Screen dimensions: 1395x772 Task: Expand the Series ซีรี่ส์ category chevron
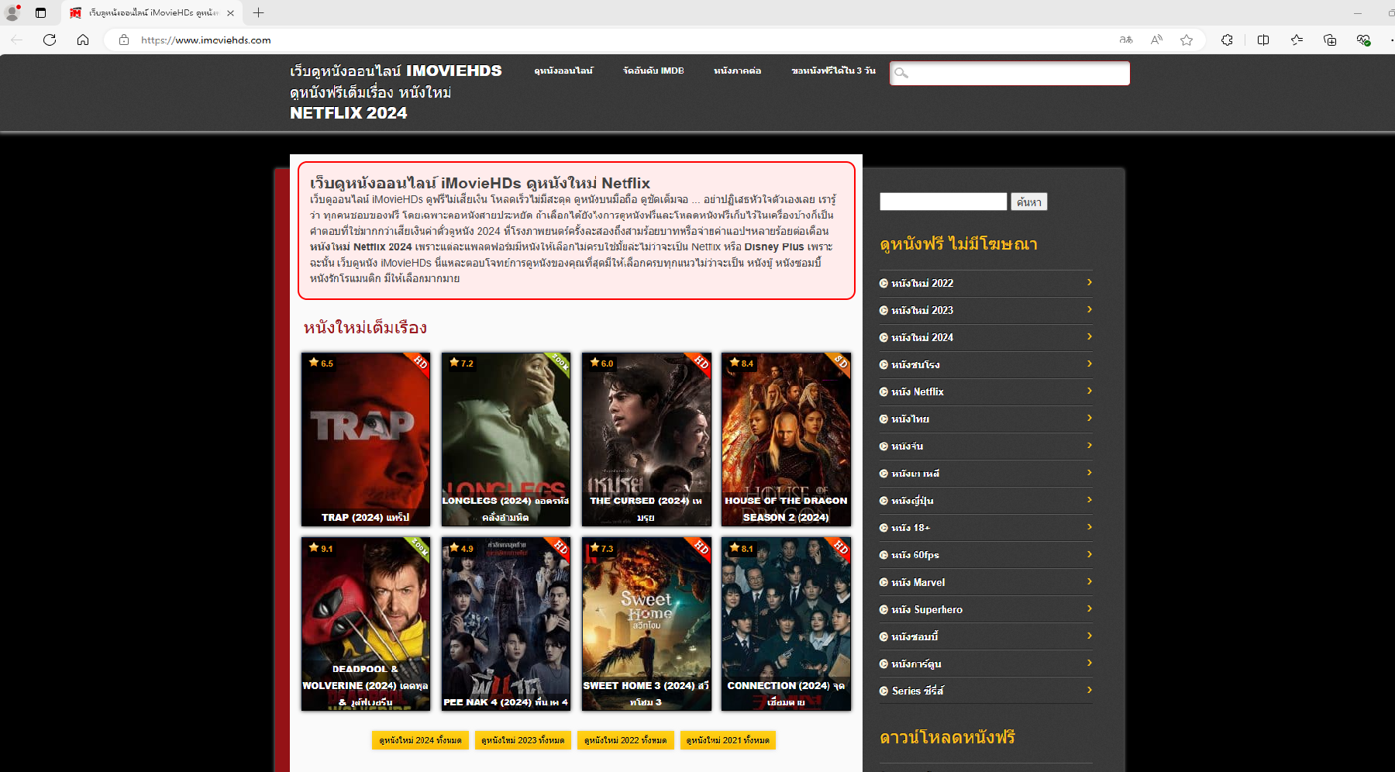[1089, 690]
